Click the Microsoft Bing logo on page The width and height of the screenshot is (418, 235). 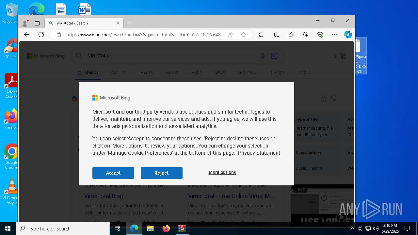(x=46, y=56)
